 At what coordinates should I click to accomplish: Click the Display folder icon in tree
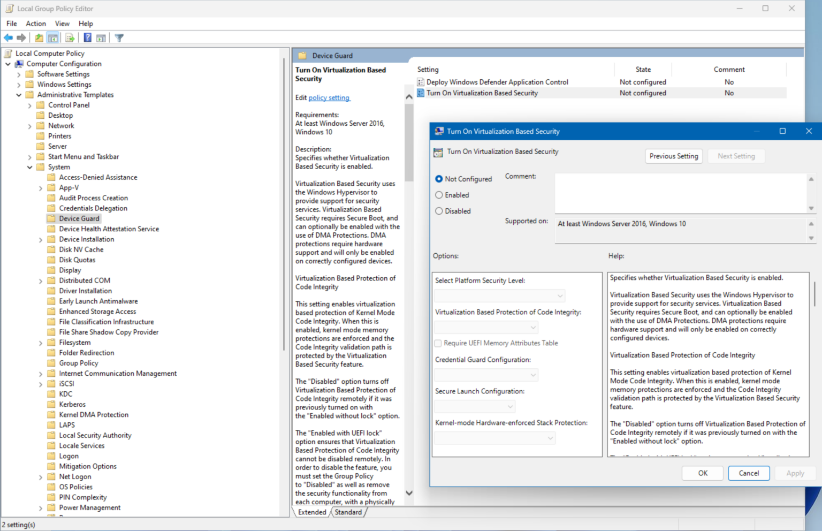[x=51, y=270]
